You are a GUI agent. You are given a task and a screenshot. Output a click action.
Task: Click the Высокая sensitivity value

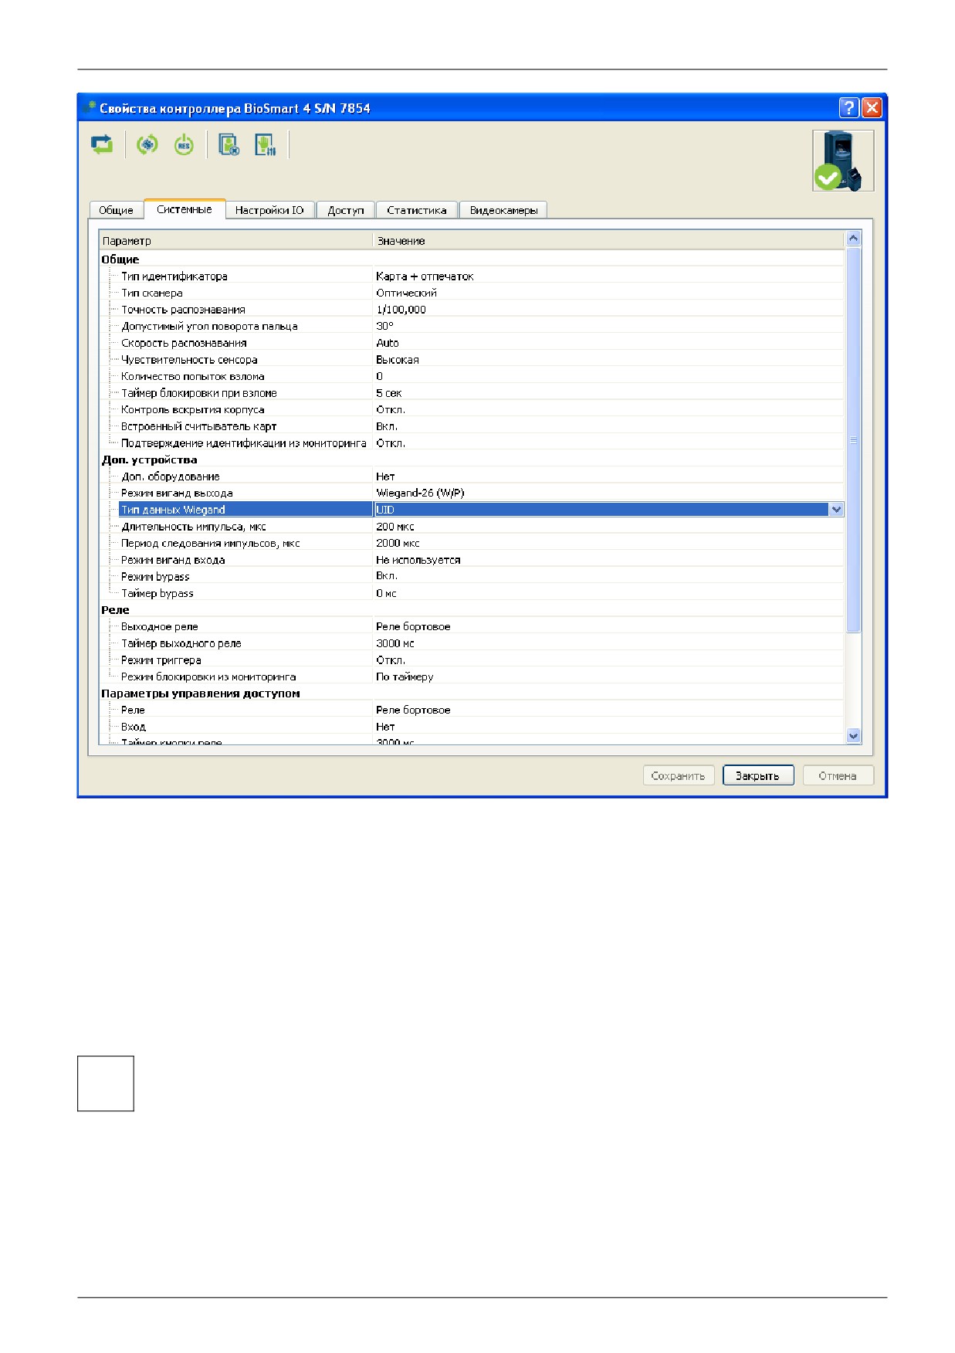click(x=397, y=360)
